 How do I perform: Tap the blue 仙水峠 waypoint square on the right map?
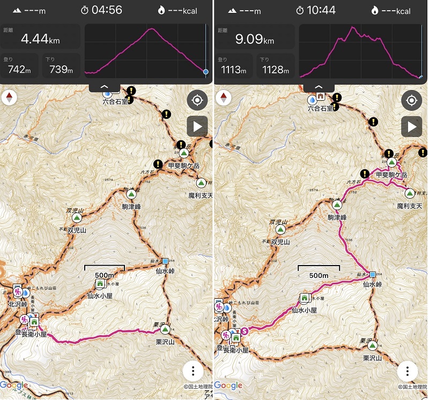(373, 275)
